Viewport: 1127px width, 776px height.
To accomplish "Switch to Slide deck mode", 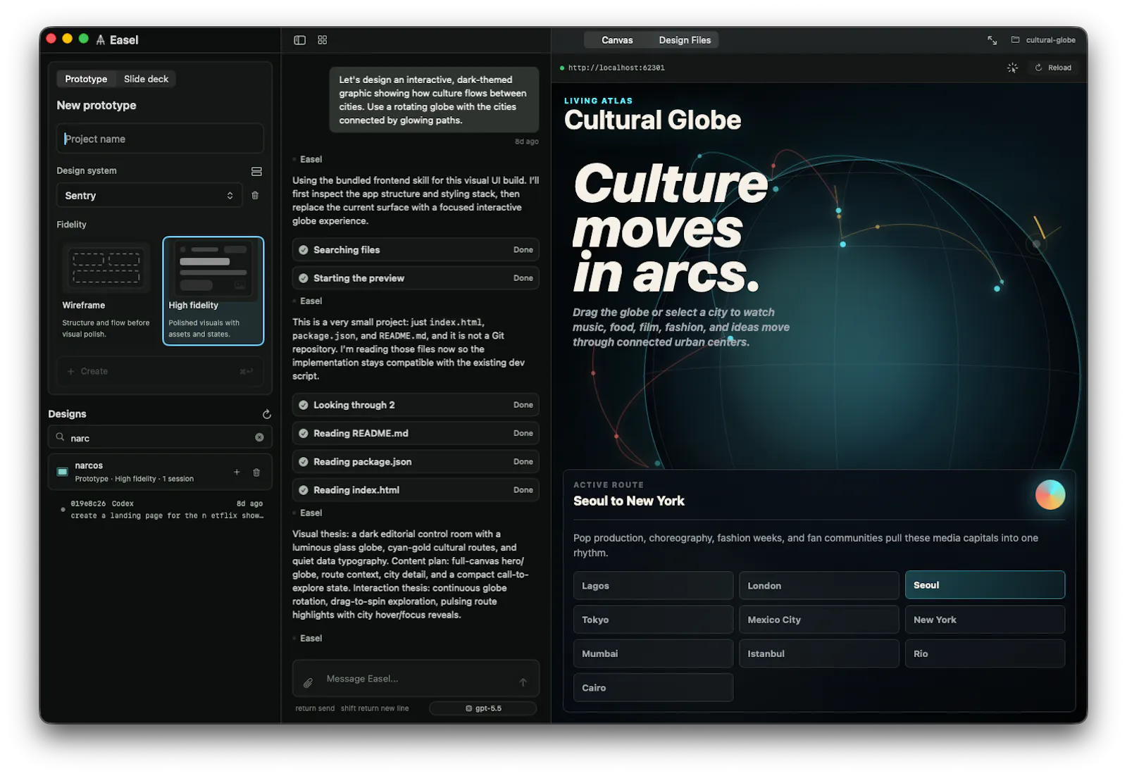I will pyautogui.click(x=146, y=79).
